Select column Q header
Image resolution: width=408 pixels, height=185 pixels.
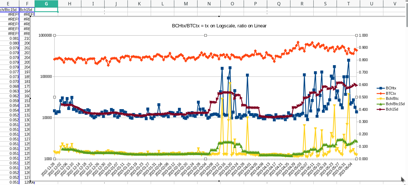coord(279,4)
